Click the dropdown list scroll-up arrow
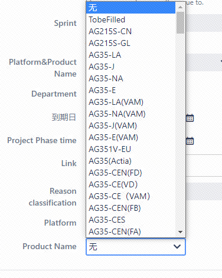The image size is (222, 278). click(x=180, y=8)
